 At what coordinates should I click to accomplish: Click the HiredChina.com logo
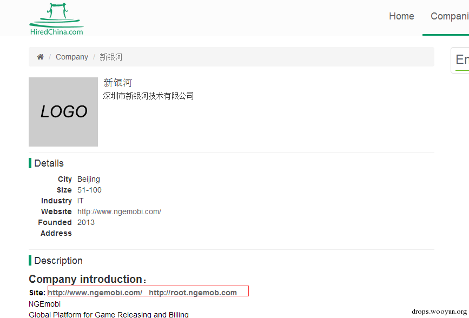coord(56,19)
